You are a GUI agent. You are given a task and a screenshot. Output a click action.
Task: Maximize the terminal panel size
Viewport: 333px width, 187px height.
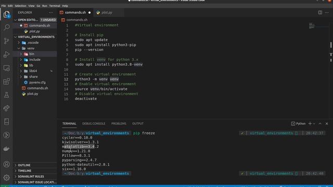tap(320, 124)
